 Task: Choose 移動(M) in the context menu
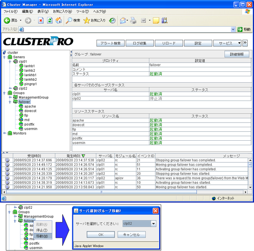(42, 236)
